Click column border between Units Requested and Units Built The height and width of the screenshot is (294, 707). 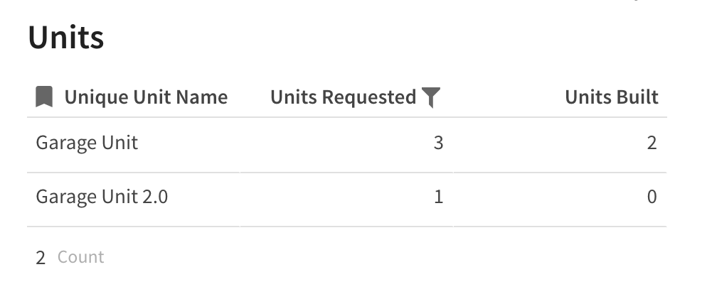(x=452, y=172)
